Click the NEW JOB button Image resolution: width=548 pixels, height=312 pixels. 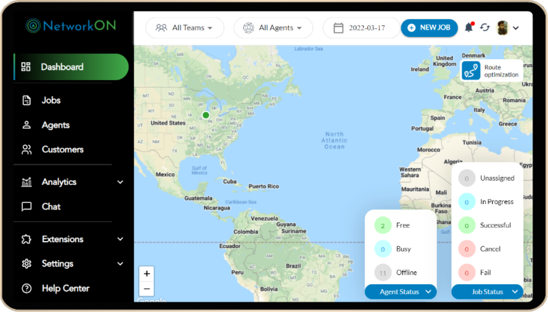tap(429, 28)
